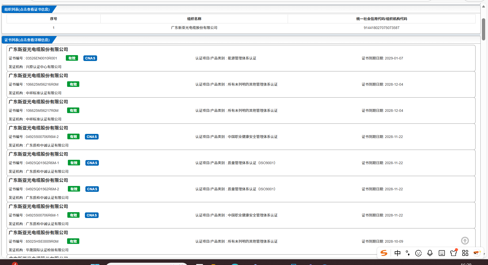The image size is (488, 265).
Task: Click the CNAS badge for certificate 03526EN0010R001
Action: point(90,58)
